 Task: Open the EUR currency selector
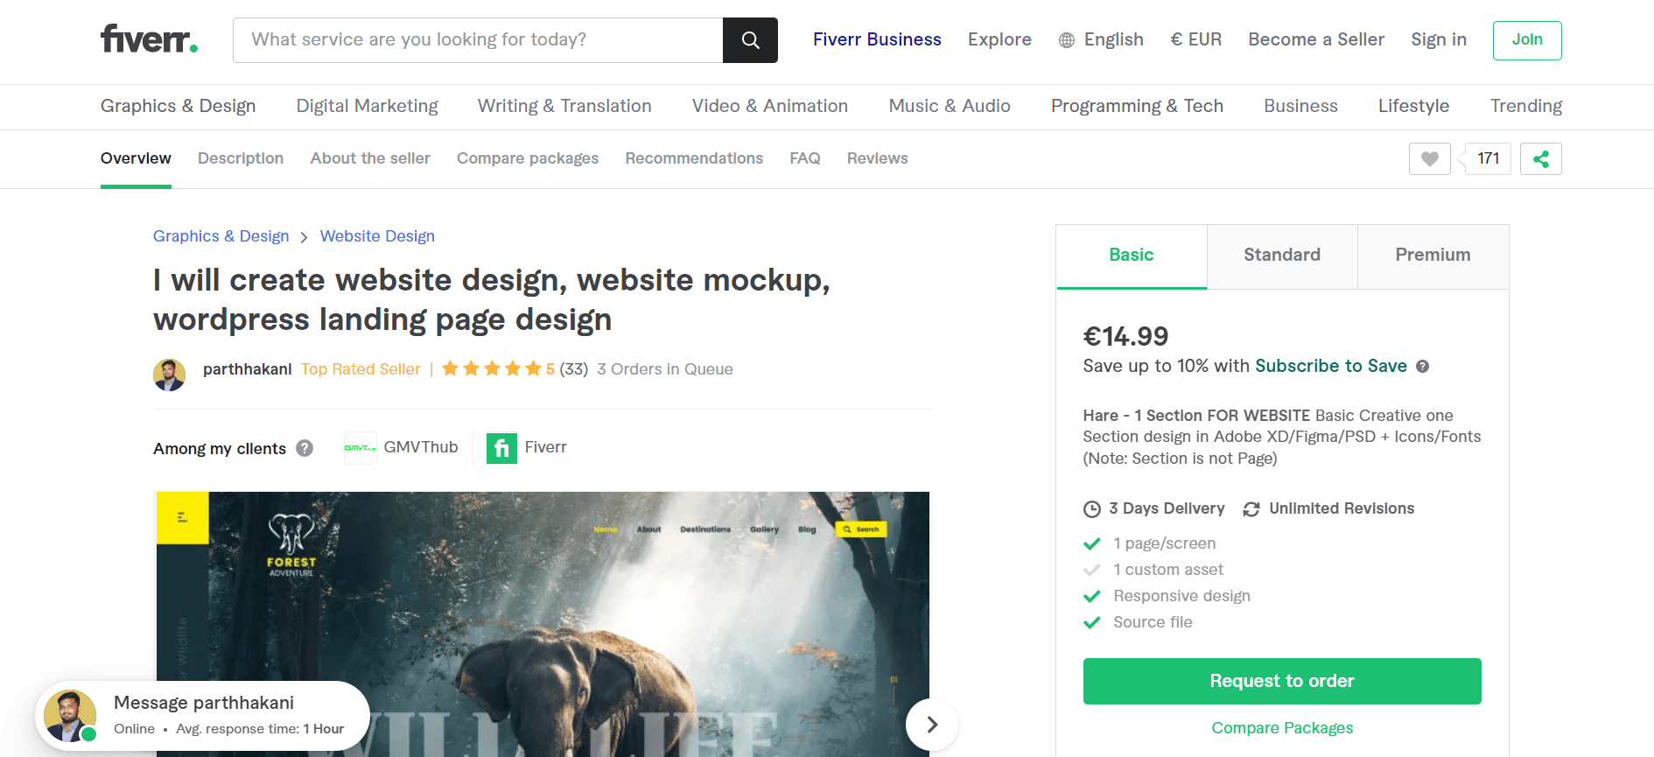tap(1195, 40)
